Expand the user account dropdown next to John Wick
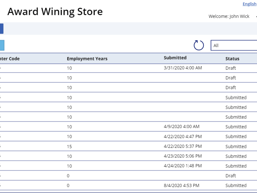The width and height of the screenshot is (257, 193). 256,16
